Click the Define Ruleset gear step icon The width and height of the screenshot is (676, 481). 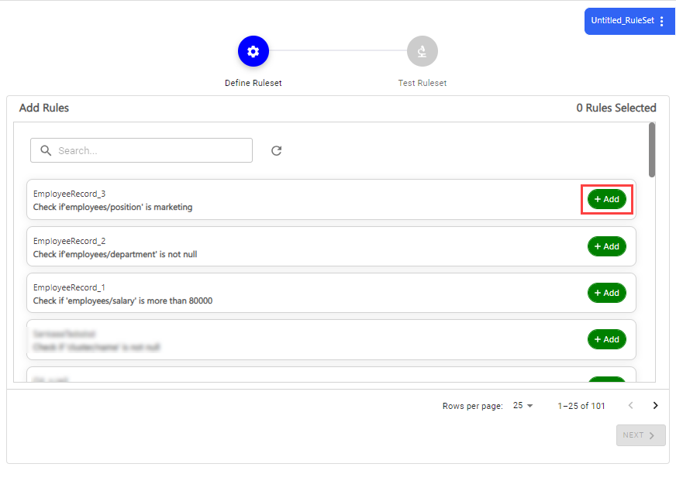[x=253, y=51]
